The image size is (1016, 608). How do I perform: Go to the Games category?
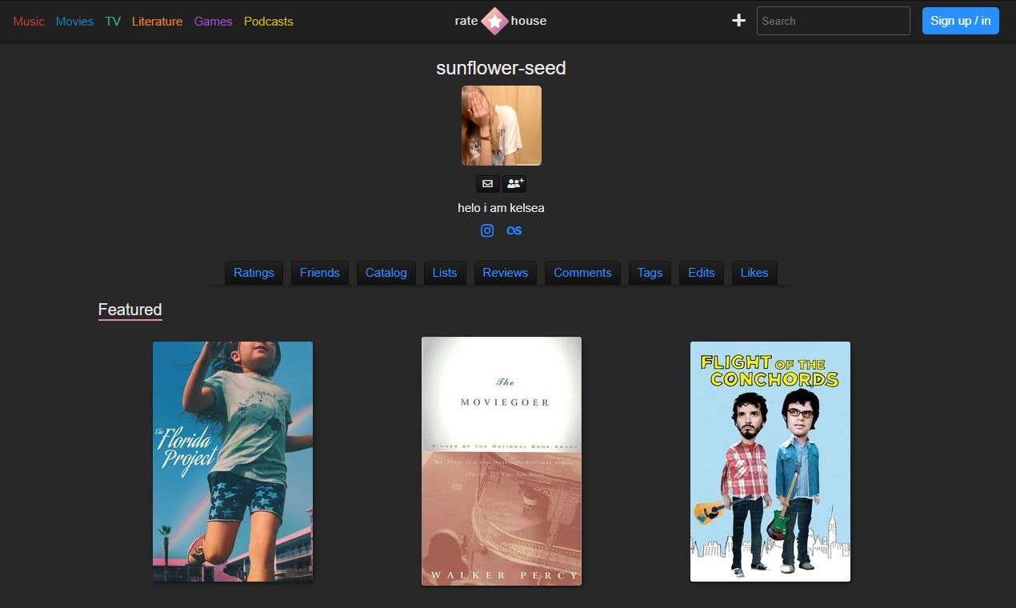pyautogui.click(x=213, y=22)
